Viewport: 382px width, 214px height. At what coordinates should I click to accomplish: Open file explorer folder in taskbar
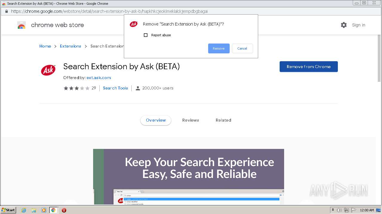point(34,210)
